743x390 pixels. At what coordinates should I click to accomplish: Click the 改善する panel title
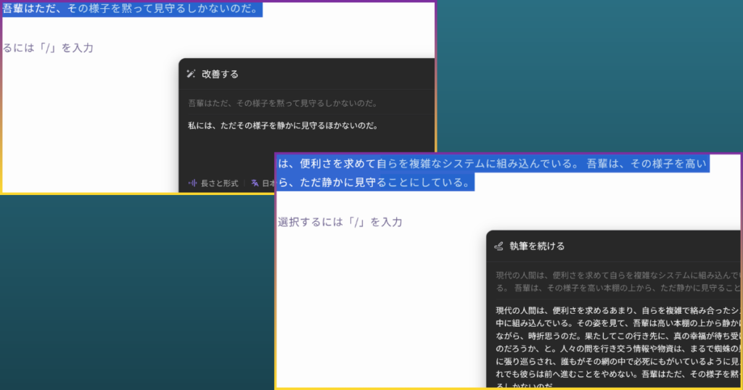tap(220, 74)
